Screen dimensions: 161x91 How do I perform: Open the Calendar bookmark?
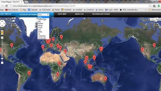point(33,10)
